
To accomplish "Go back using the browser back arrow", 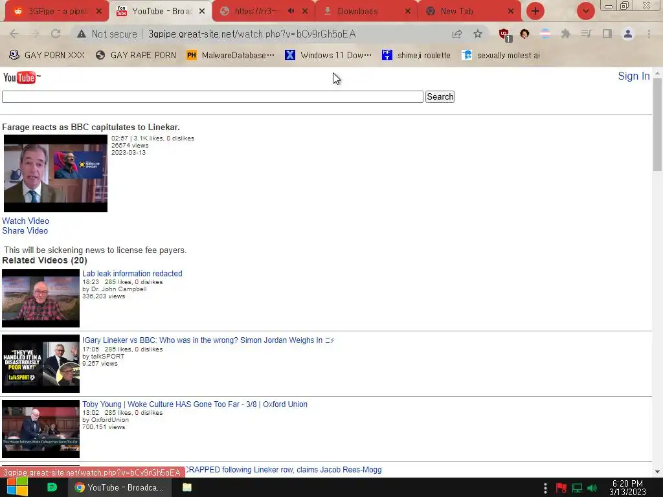I will coord(14,34).
